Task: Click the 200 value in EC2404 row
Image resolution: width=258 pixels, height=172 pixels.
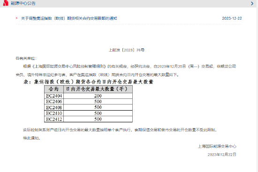Action: pos(98,96)
